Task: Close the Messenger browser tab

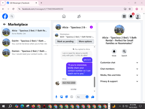Action: pos(36,3)
